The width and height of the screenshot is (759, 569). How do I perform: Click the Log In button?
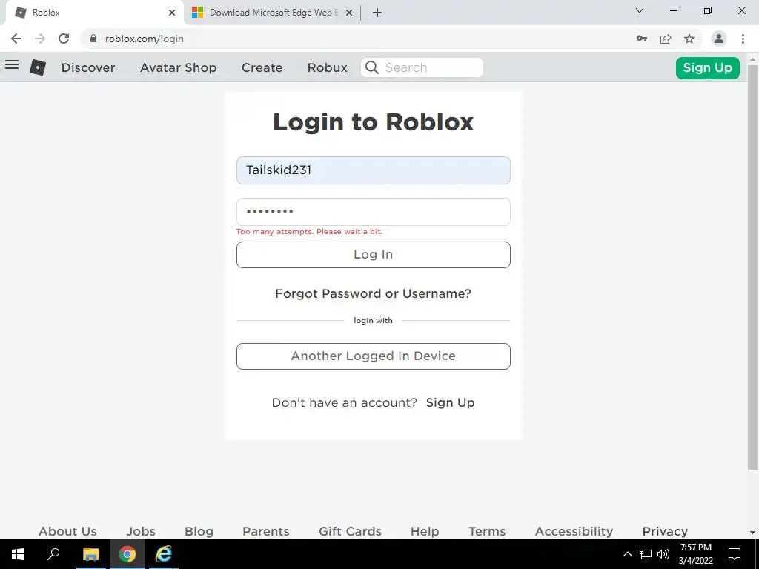click(x=374, y=255)
